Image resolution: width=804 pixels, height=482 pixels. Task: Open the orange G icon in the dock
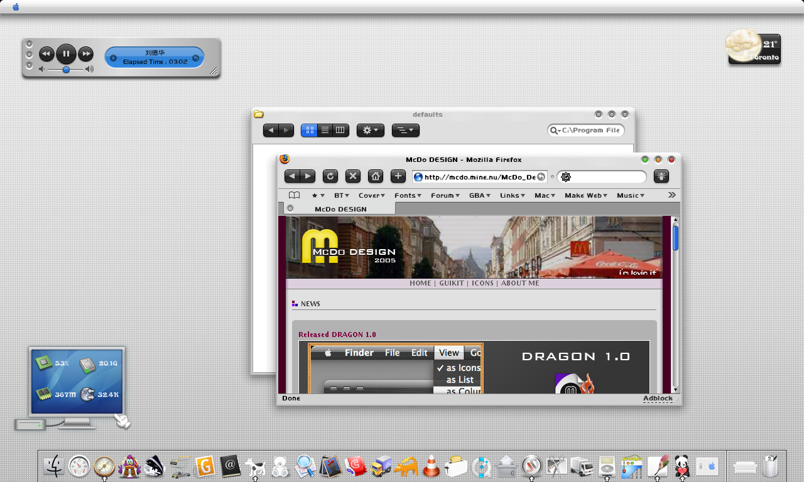(x=205, y=466)
